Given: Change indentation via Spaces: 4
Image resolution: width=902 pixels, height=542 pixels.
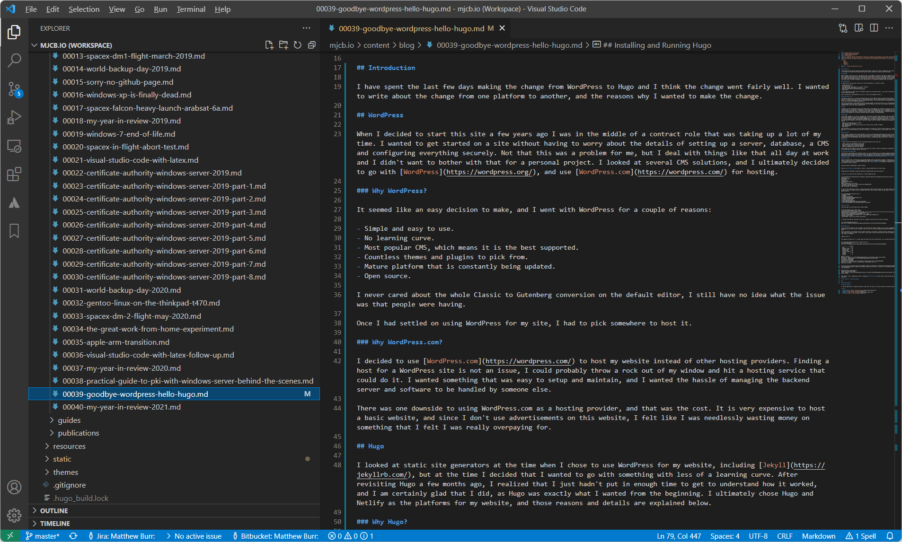Looking at the screenshot, I should point(725,536).
